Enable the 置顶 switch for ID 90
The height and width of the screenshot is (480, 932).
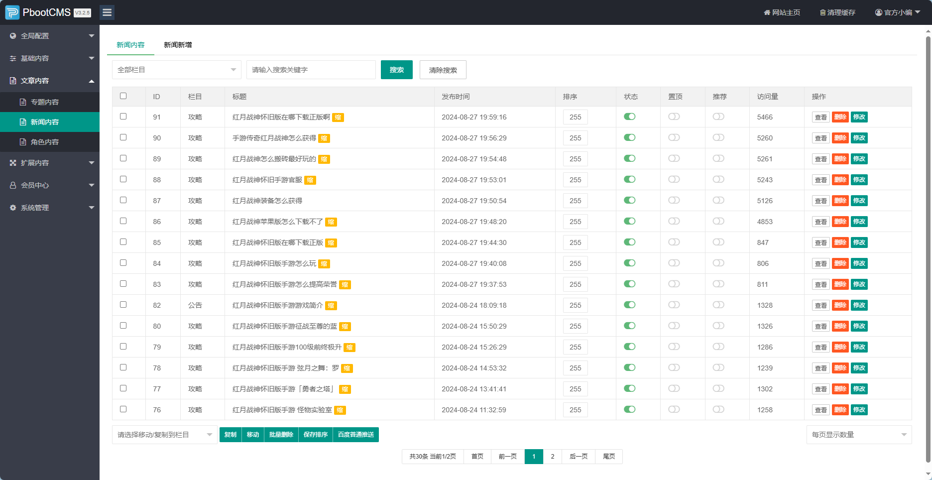[x=674, y=137]
